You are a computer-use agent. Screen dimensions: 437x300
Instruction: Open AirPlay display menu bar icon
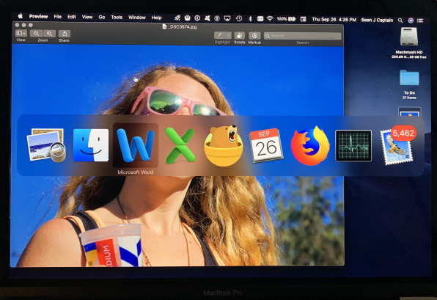point(227,18)
